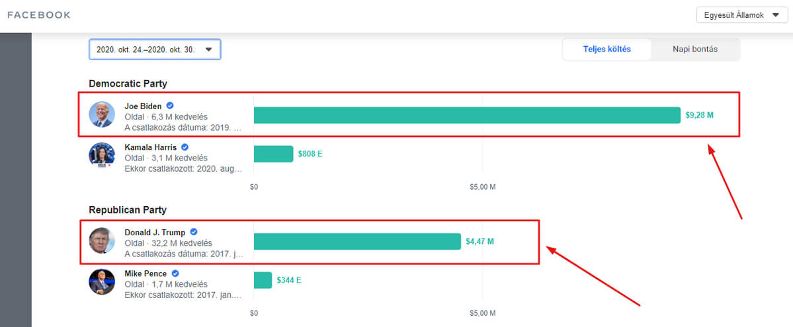The height and width of the screenshot is (327, 793).
Task: Open the Egyesült Államok country dropdown
Action: [741, 15]
